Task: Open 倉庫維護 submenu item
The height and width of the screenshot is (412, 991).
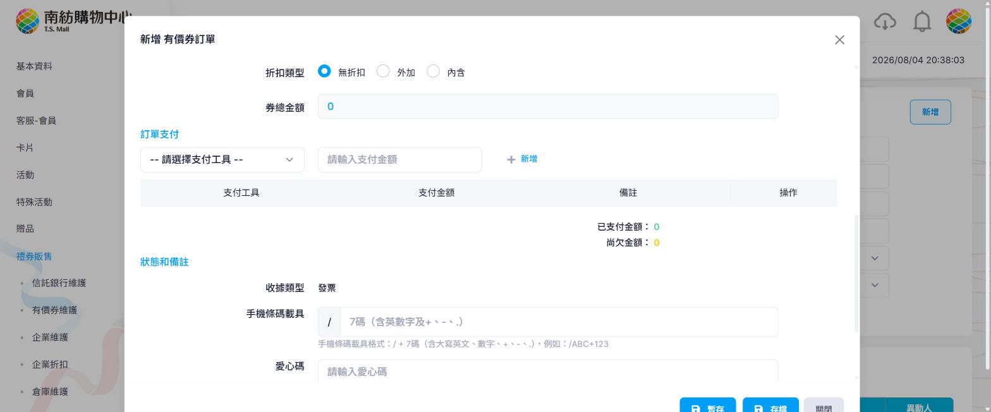Action: (x=50, y=392)
